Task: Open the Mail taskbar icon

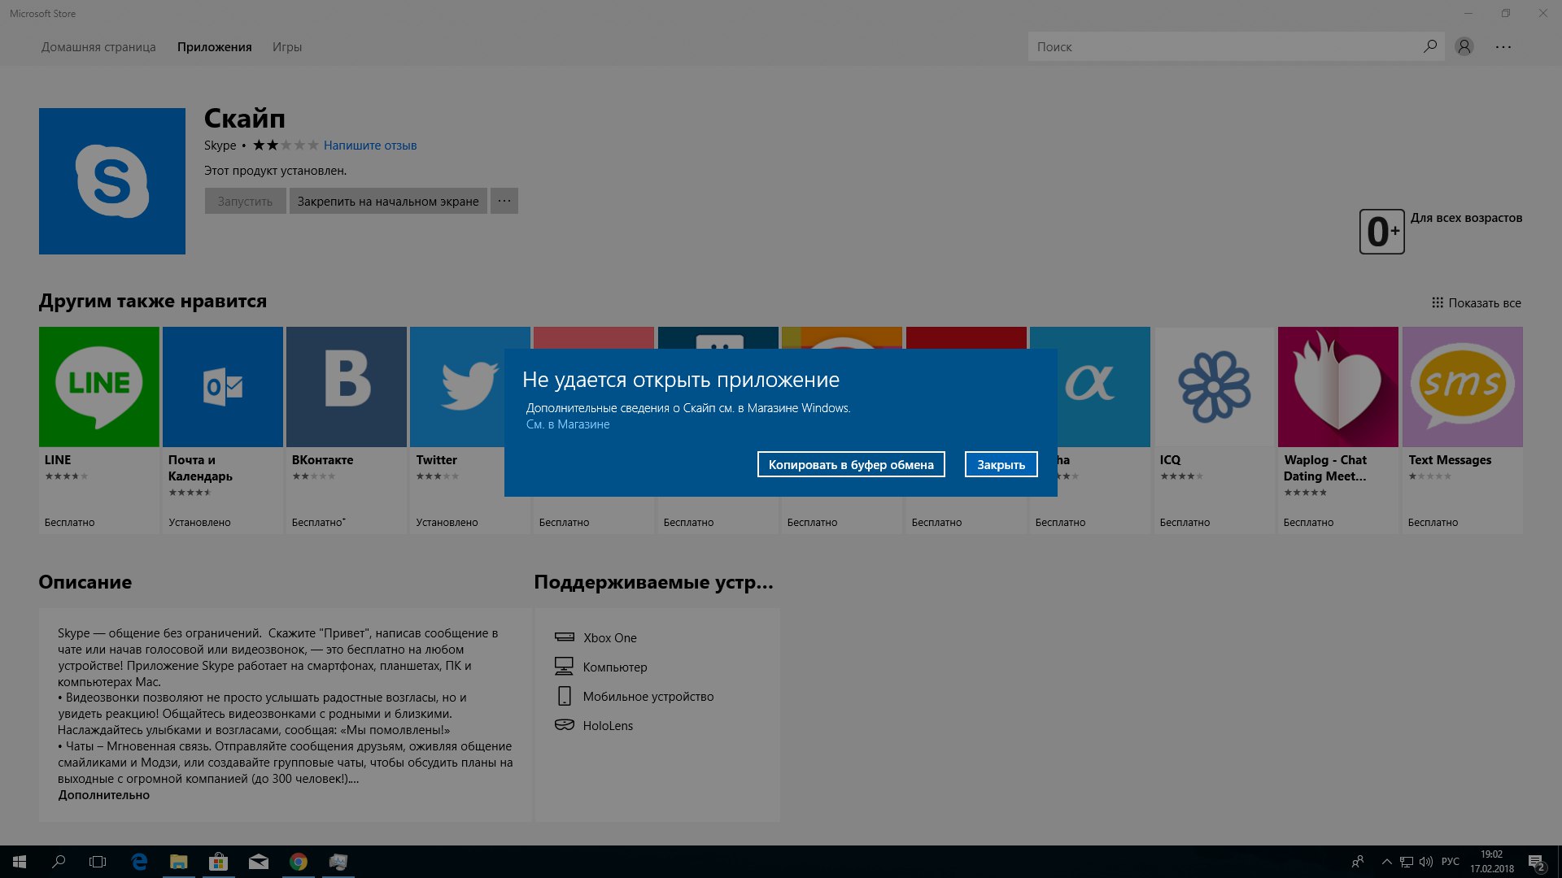Action: (x=258, y=862)
